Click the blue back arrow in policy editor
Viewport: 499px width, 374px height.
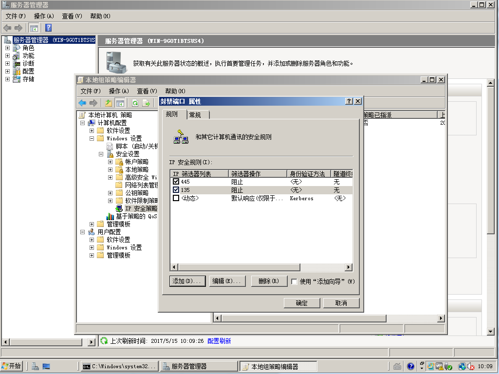point(82,103)
